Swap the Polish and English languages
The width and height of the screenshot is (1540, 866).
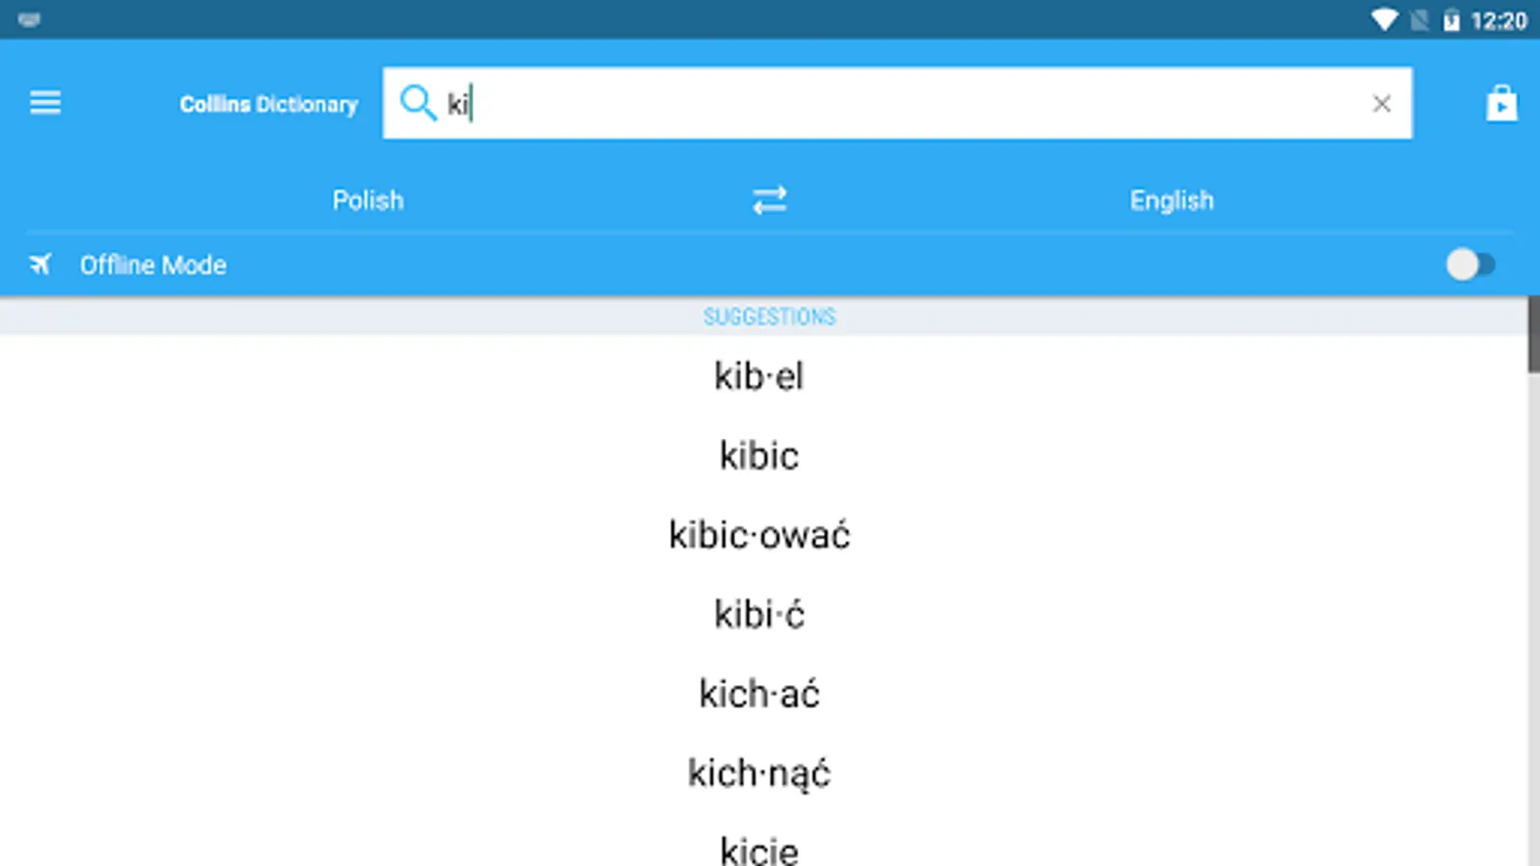pyautogui.click(x=769, y=200)
